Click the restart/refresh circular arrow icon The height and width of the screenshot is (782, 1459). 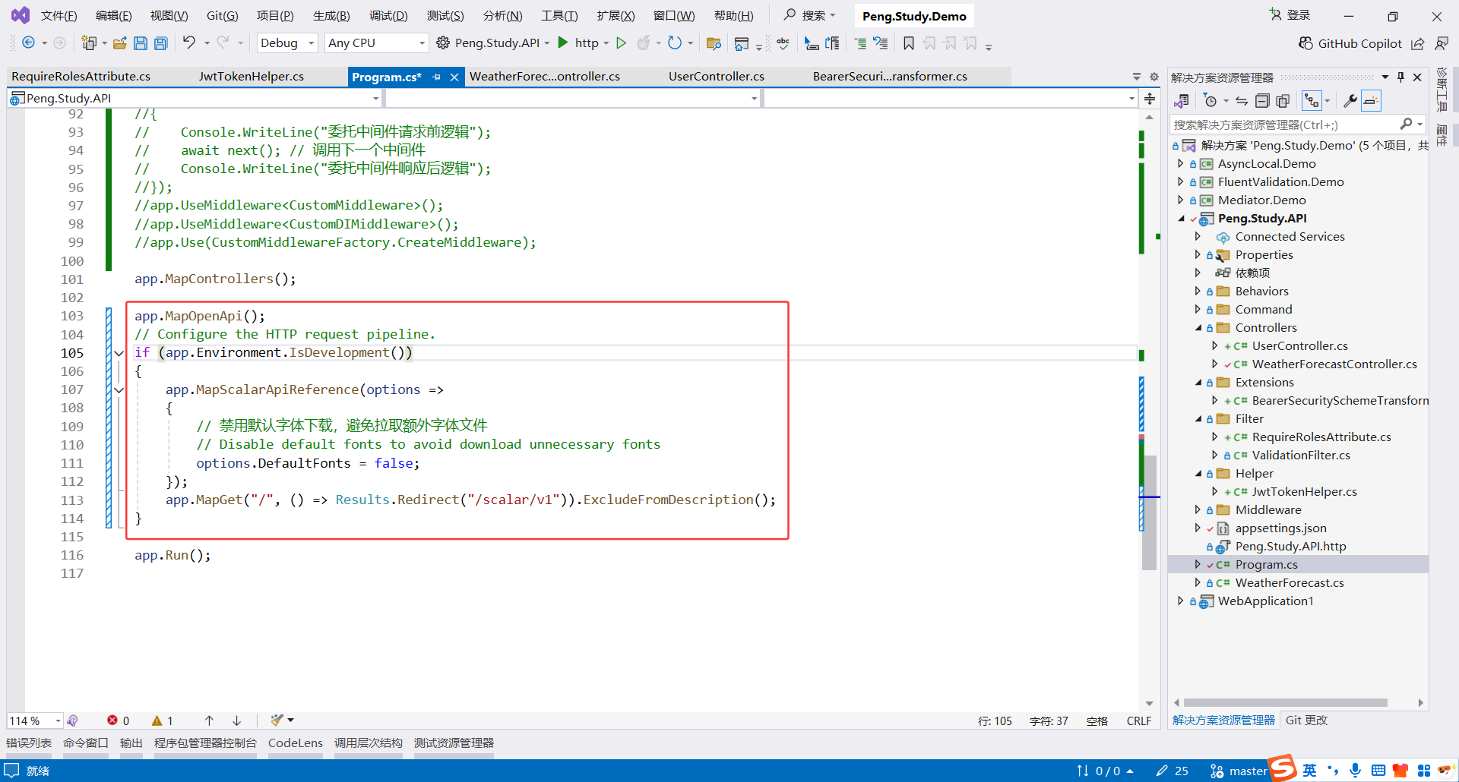[x=675, y=43]
